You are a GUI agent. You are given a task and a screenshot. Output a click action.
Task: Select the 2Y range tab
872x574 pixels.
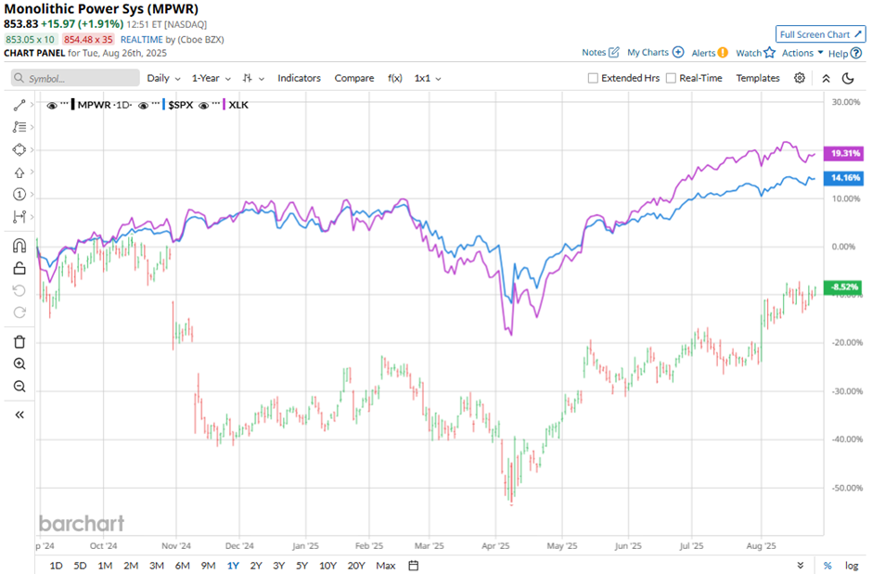pos(256,565)
